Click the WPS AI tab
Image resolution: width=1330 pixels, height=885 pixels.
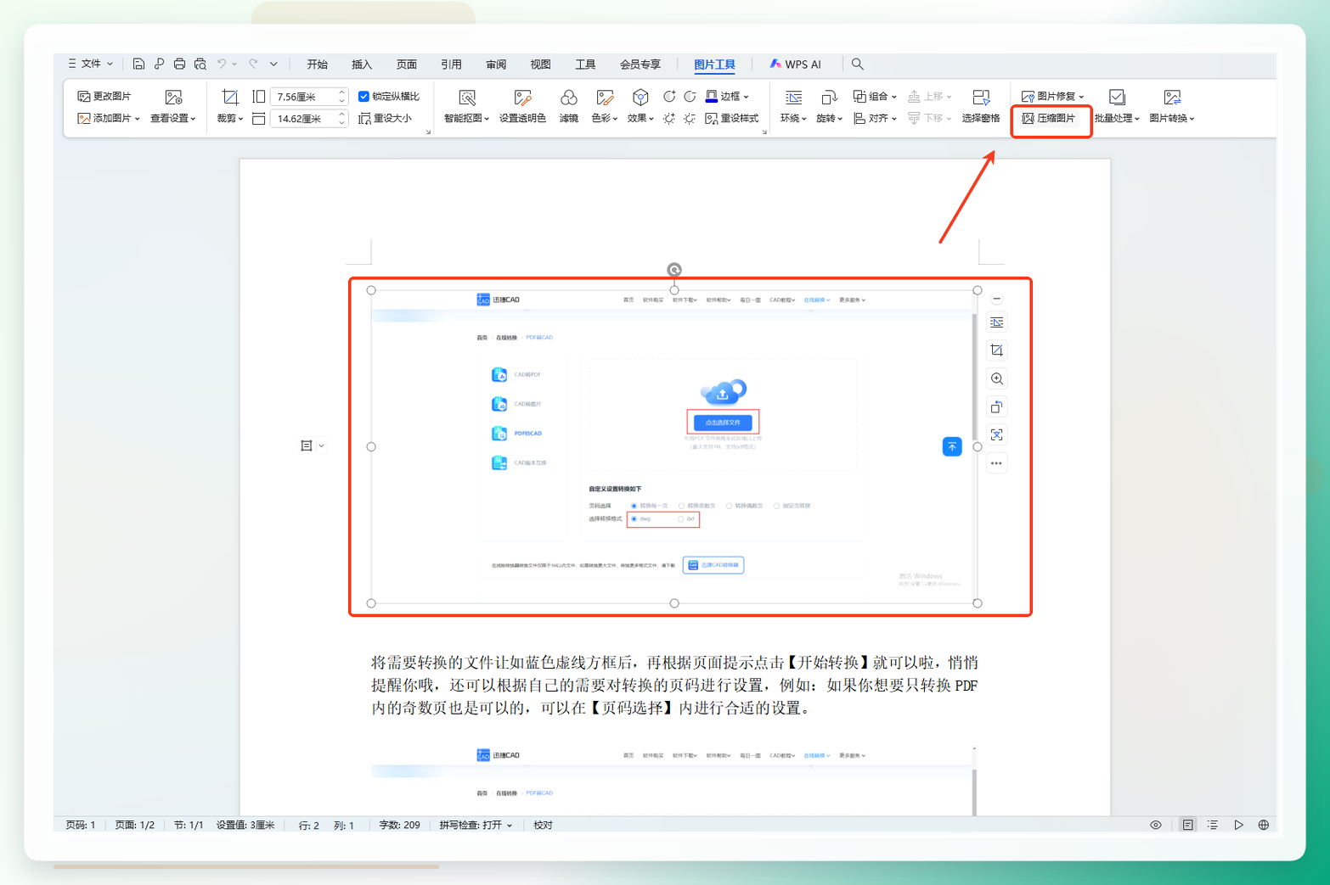(x=795, y=64)
